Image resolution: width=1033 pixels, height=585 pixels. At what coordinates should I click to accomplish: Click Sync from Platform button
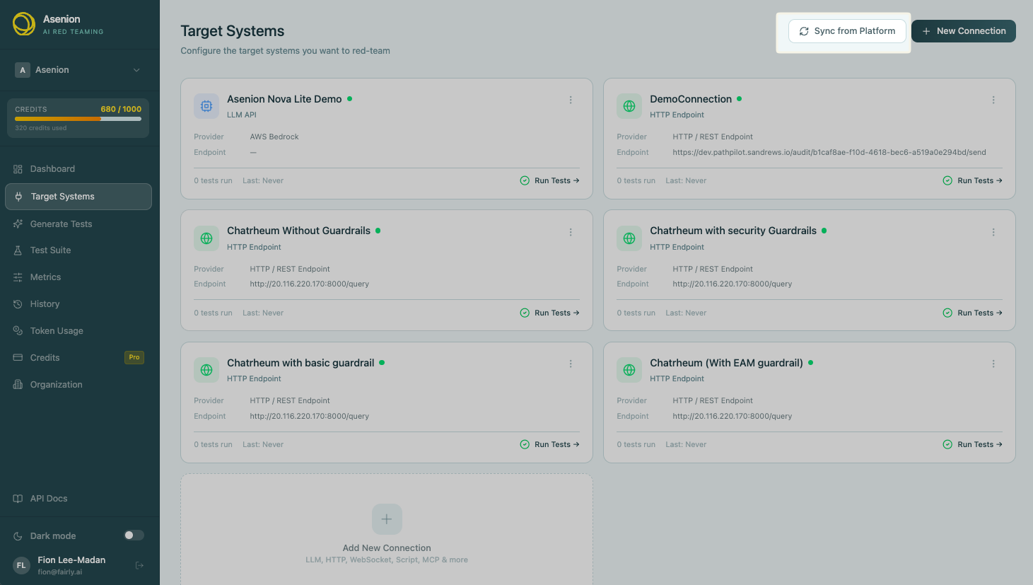coord(847,31)
